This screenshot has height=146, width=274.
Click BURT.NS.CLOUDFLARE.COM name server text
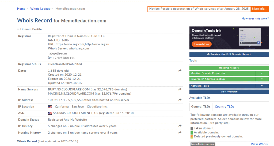[x=69, y=89]
